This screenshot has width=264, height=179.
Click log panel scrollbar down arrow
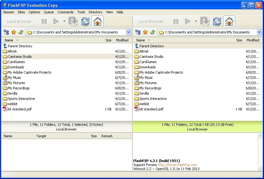click(x=260, y=168)
